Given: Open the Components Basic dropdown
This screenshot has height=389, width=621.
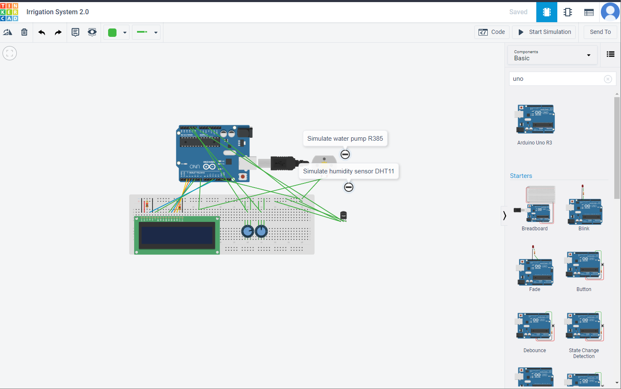Looking at the screenshot, I should pos(552,55).
